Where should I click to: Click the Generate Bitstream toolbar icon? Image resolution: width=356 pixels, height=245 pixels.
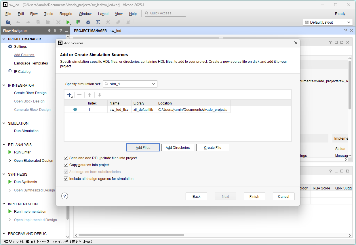point(78,22)
